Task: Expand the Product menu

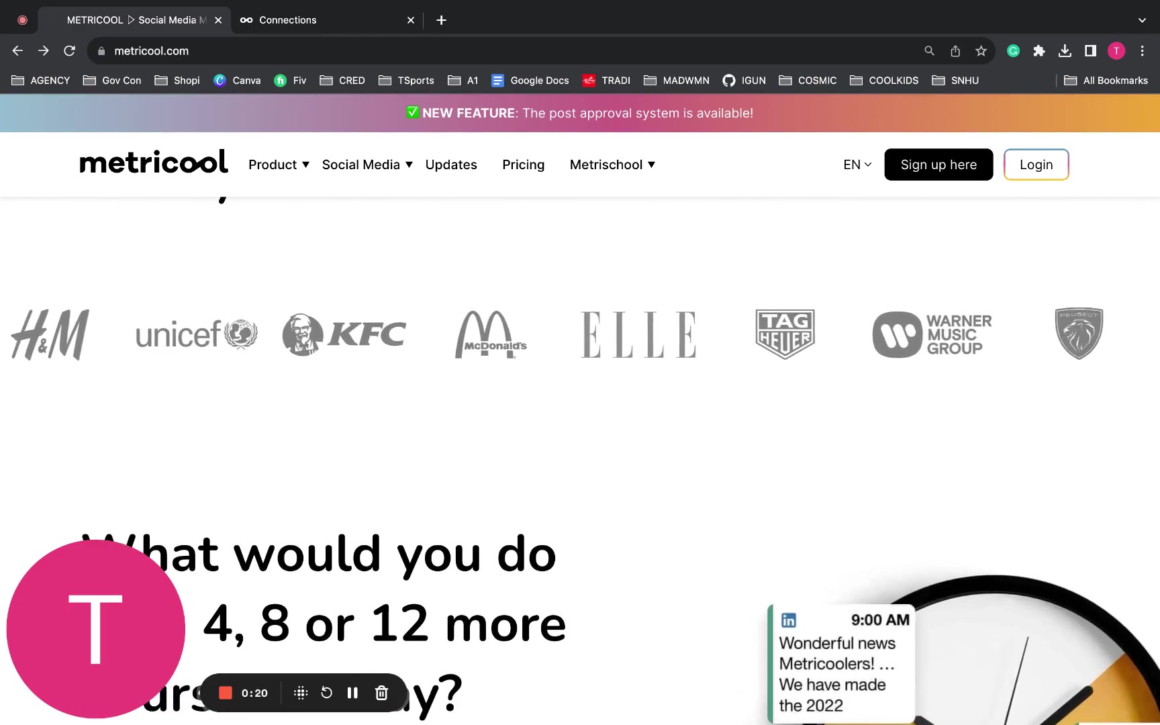Action: (279, 164)
